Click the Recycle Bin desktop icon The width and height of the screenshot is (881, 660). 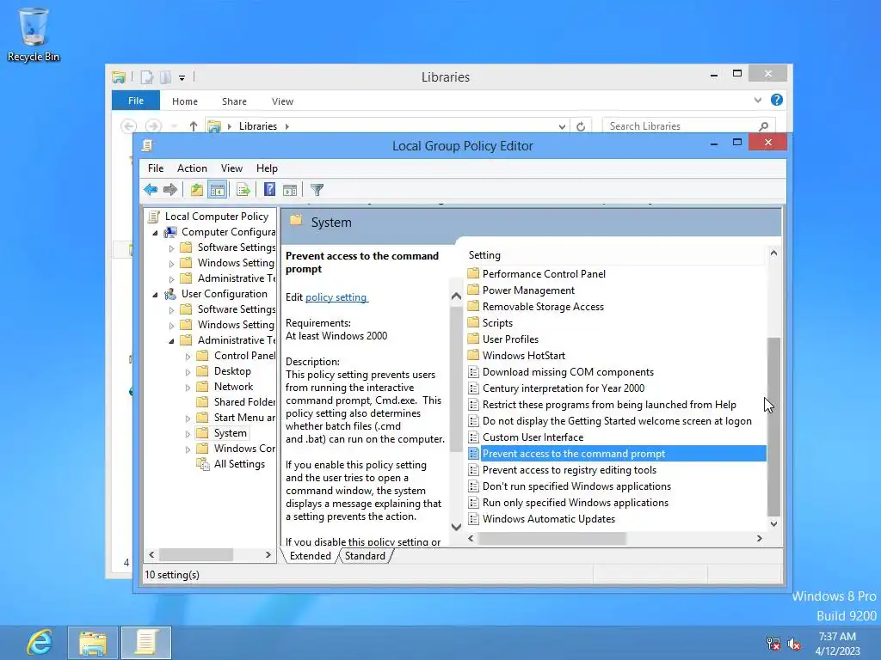34,34
